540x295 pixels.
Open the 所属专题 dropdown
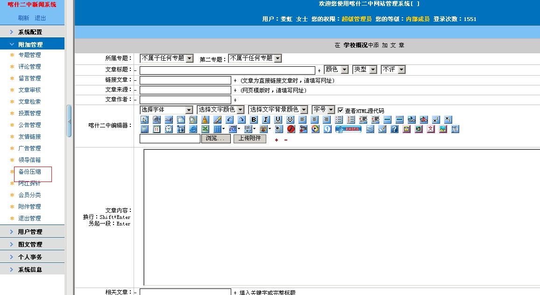pos(167,58)
